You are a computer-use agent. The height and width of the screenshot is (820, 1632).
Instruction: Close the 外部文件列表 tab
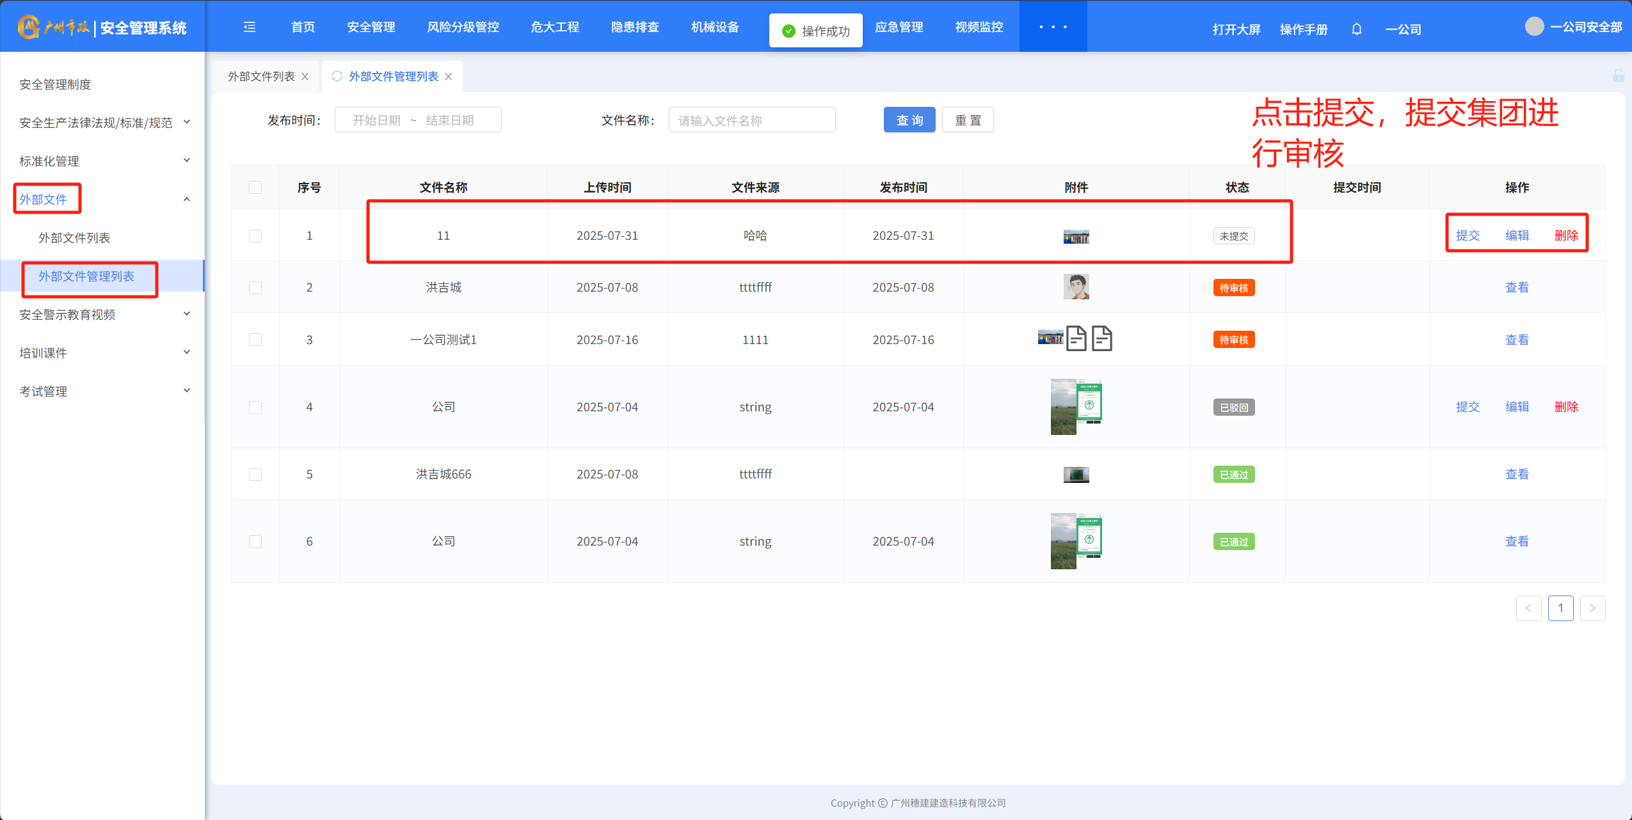pyautogui.click(x=305, y=77)
